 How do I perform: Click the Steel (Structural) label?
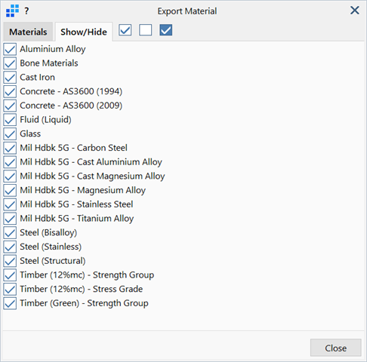(x=53, y=261)
